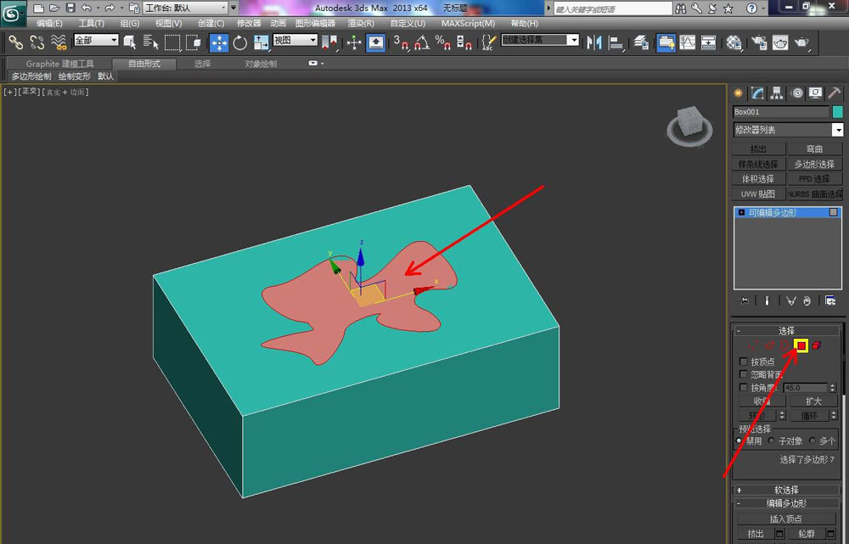Click the Mirror tool icon

(595, 42)
